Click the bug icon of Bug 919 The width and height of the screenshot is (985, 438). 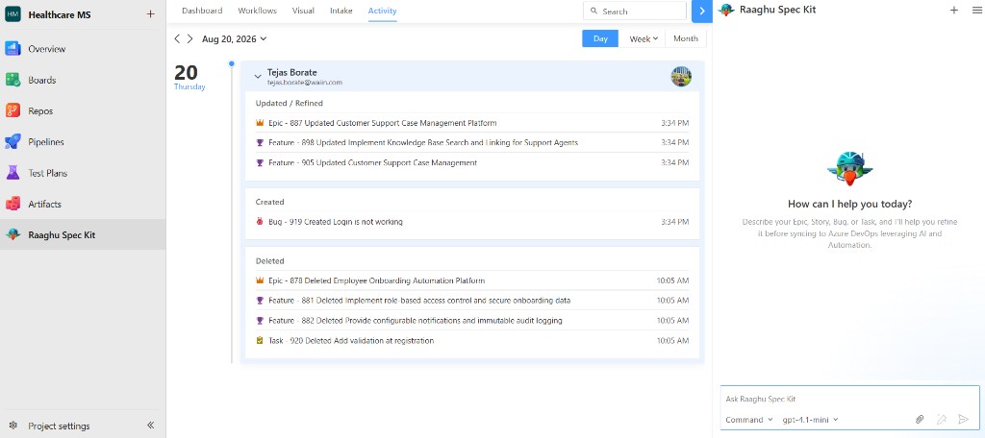pos(260,222)
